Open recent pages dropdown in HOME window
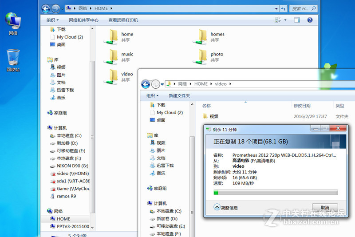Image resolution: width=355 pixels, height=237 pixels. pyautogui.click(x=62, y=9)
